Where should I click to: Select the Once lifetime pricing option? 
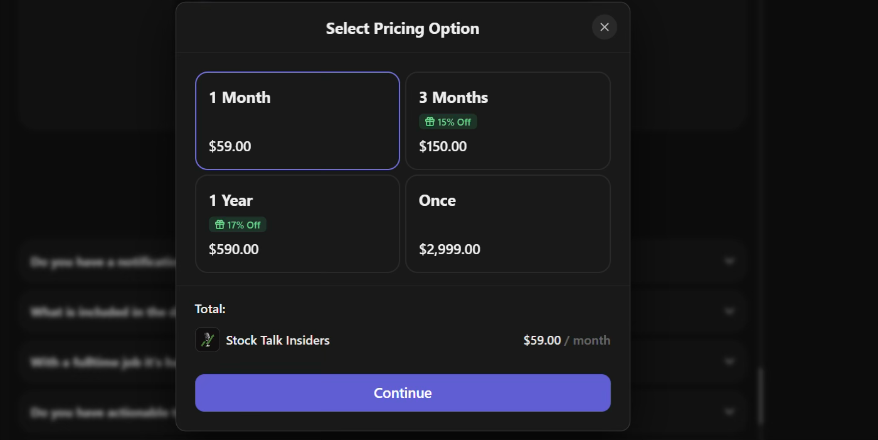coord(508,224)
